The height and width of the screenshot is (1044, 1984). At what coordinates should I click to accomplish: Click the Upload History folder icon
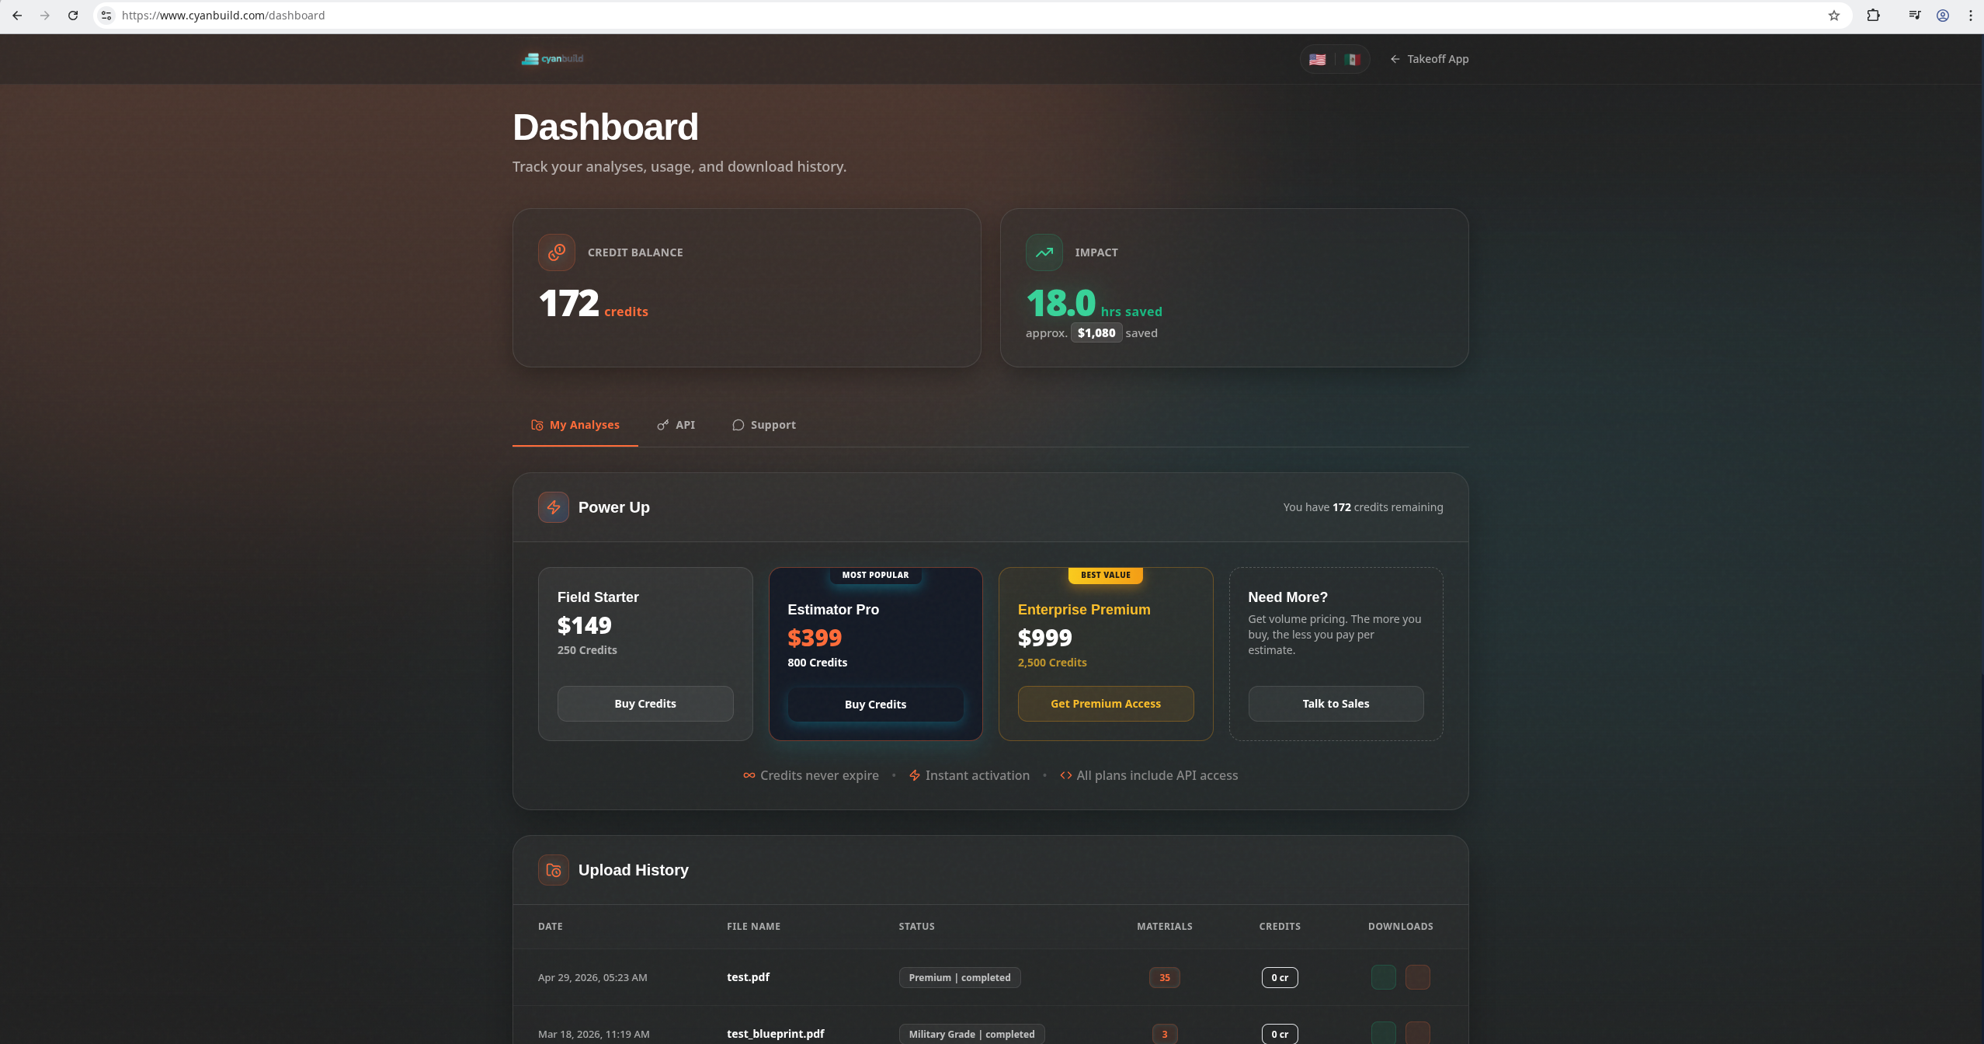click(554, 870)
